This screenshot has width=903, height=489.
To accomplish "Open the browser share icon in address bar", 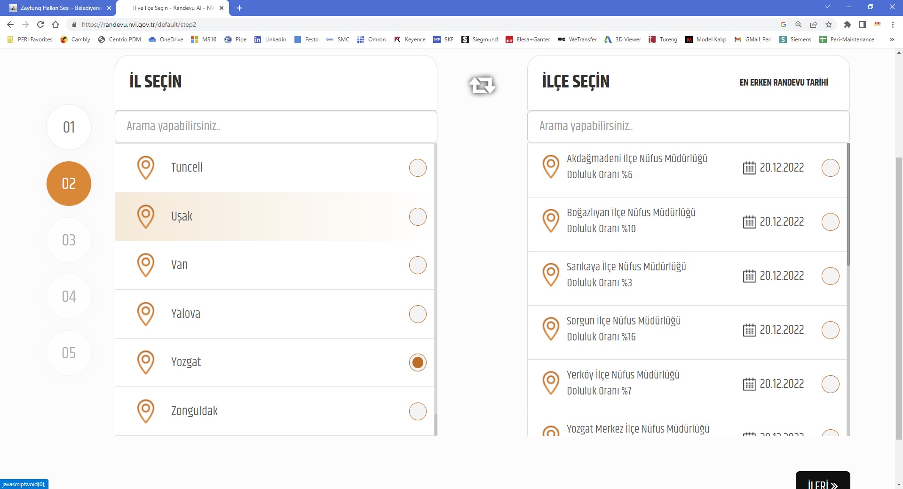I will click(814, 24).
